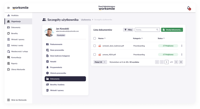Viewport: 200px width, 109px height.
Task: Click the Analityka bar chart icon
Action: click(x=9, y=15)
